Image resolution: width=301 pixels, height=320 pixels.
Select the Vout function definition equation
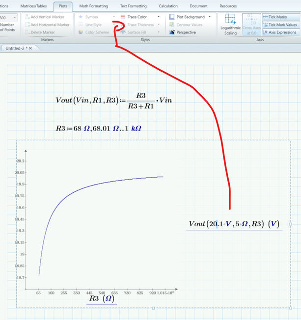[114, 100]
